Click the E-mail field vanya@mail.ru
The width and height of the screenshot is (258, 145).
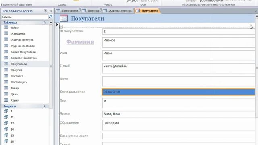(x=179, y=68)
